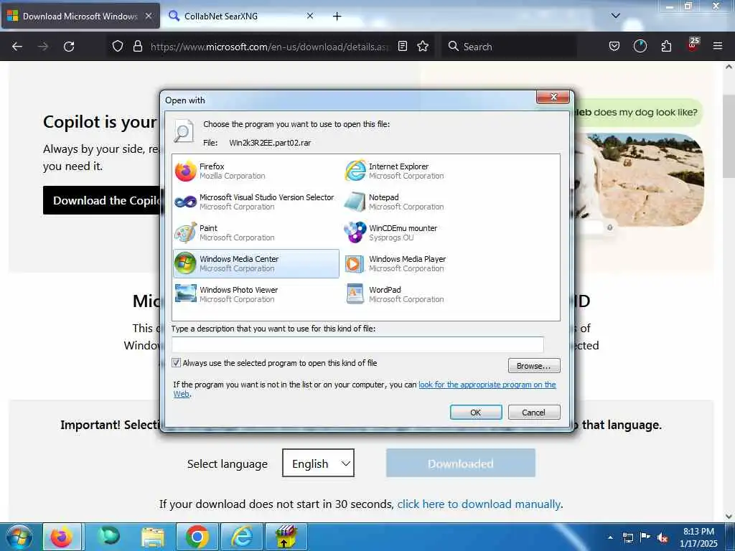This screenshot has height=551, width=735.
Task: Click the volume muted tray icon
Action: (x=663, y=538)
